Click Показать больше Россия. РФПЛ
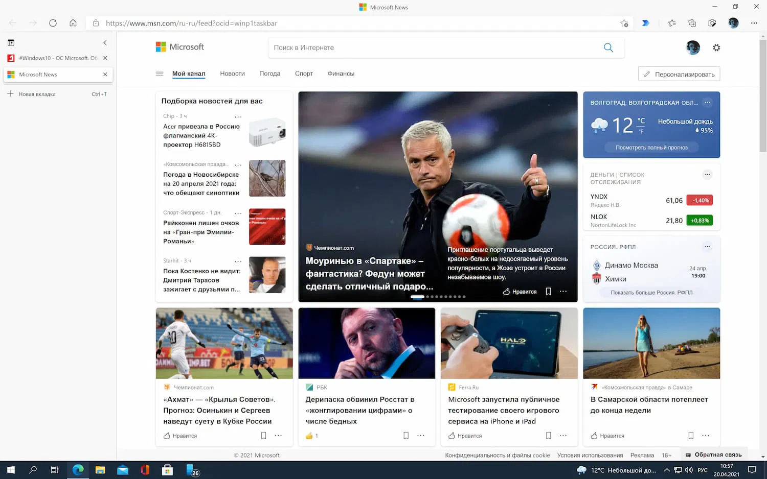The height and width of the screenshot is (479, 767). point(651,293)
